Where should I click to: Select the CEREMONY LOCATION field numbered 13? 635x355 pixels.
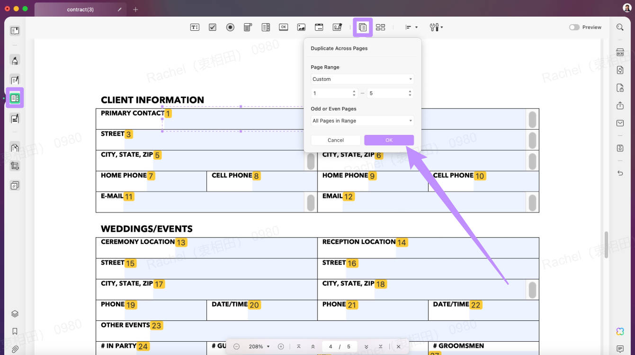point(246,248)
